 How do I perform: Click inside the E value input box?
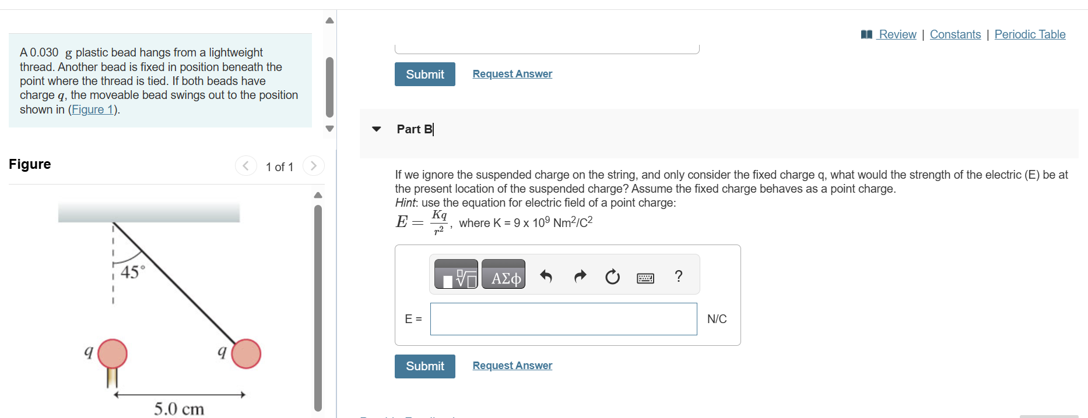[563, 319]
